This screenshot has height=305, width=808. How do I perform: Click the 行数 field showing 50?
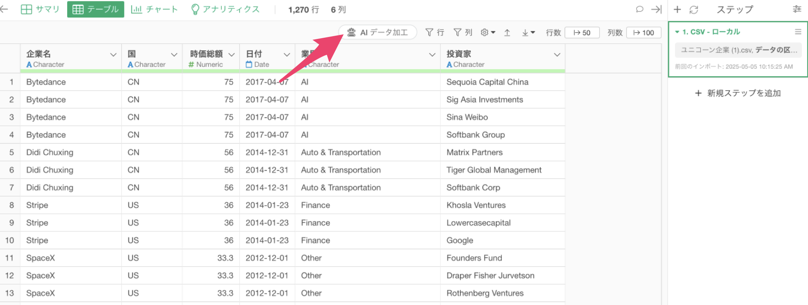pyautogui.click(x=582, y=33)
